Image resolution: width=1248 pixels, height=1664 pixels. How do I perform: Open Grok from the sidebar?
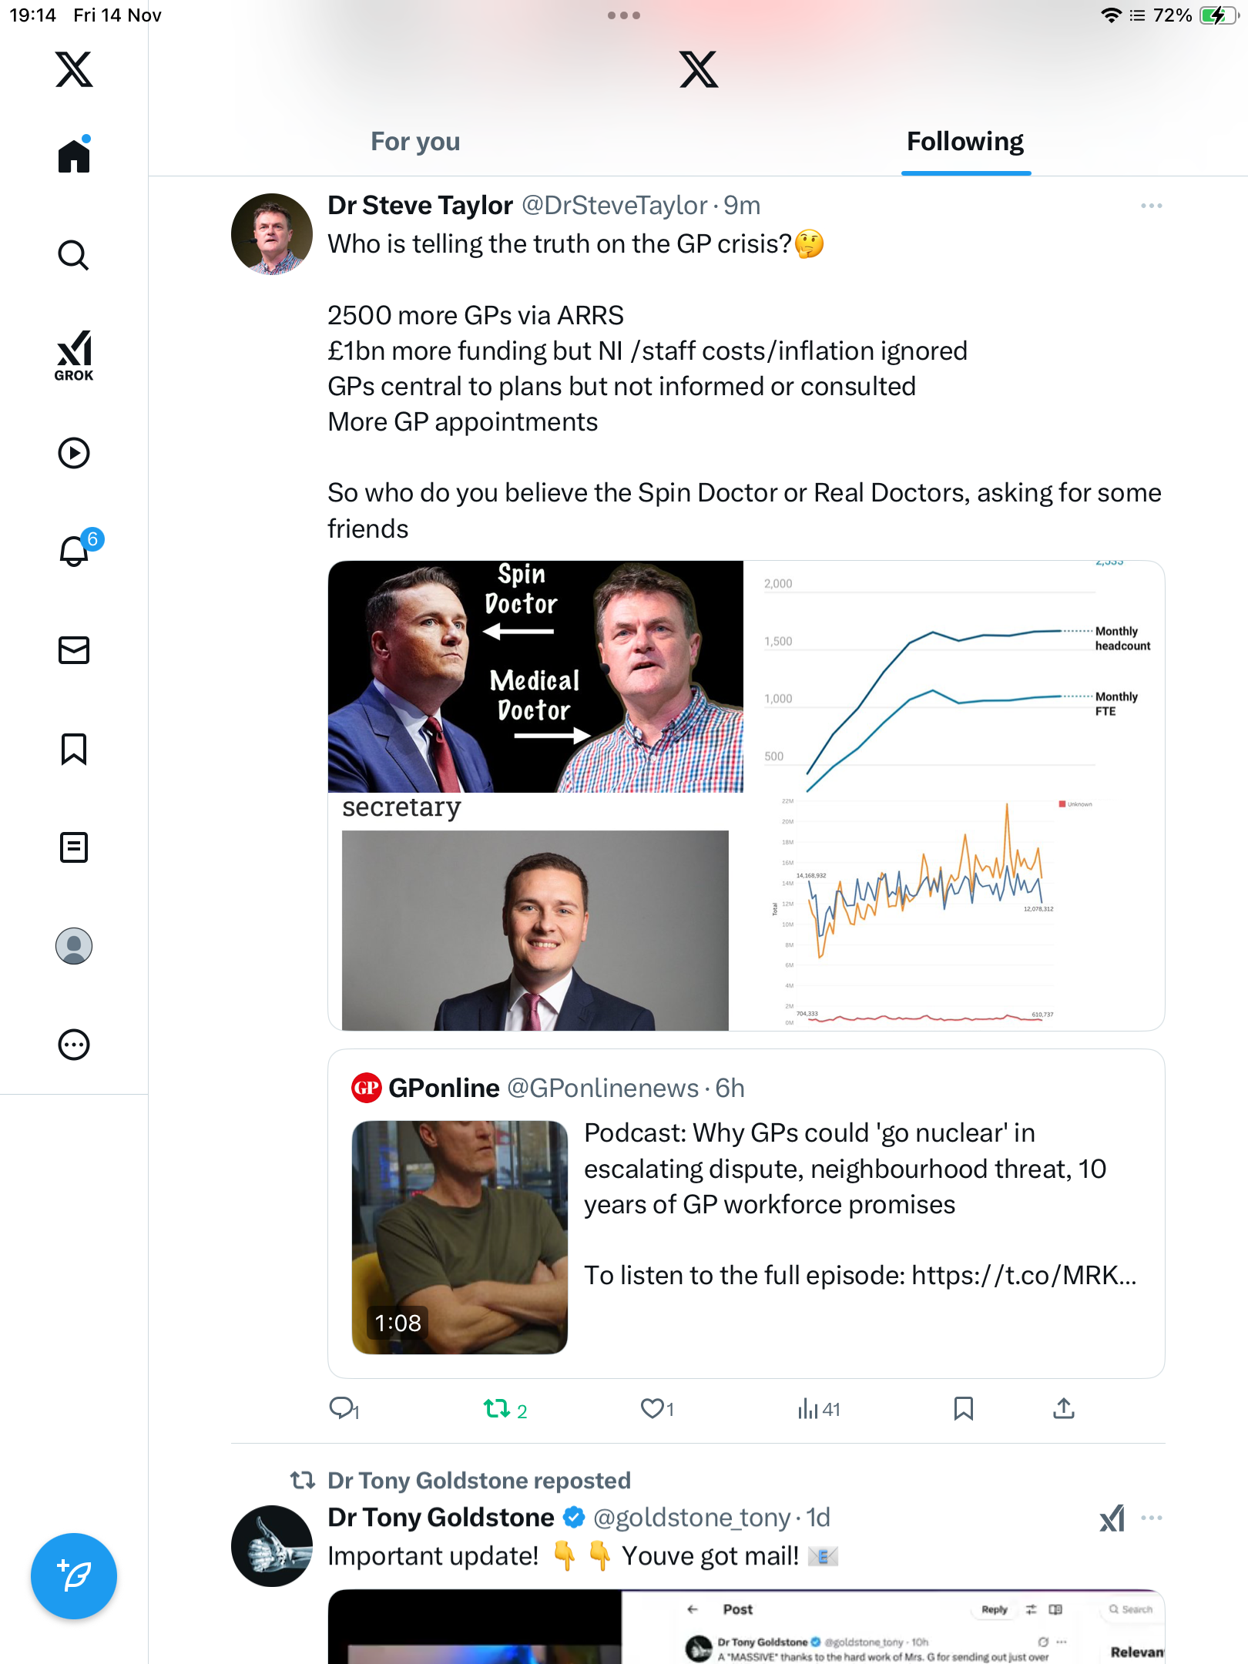[74, 355]
